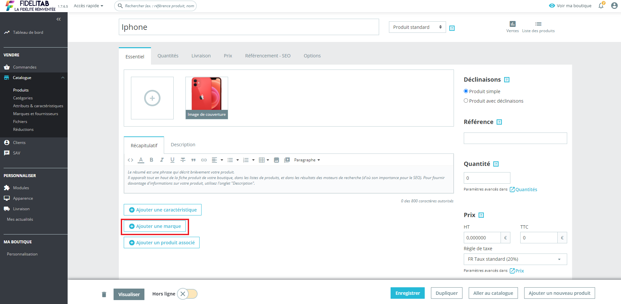Click Enregistrer button
Image resolution: width=621 pixels, height=304 pixels.
click(x=407, y=293)
